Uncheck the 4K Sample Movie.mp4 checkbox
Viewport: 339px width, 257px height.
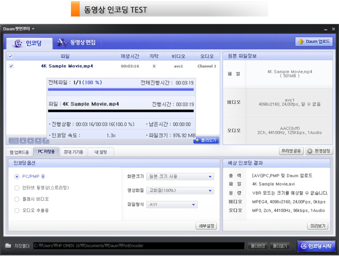[x=11, y=66]
